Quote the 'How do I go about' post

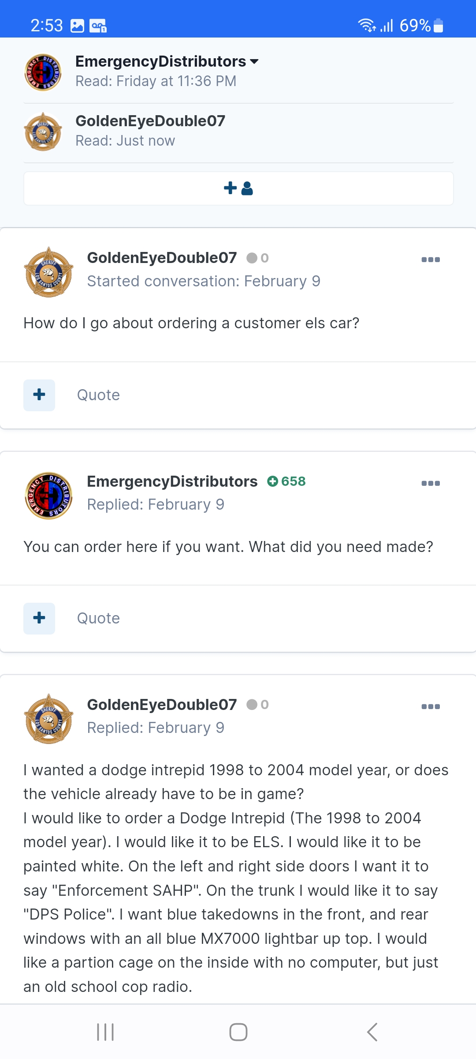(98, 395)
